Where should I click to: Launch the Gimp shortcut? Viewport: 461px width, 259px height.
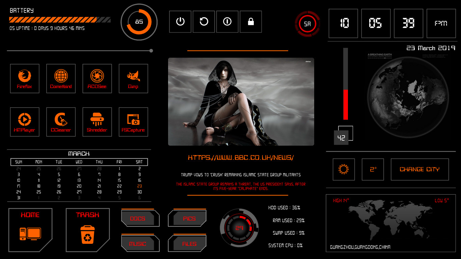pos(133,79)
